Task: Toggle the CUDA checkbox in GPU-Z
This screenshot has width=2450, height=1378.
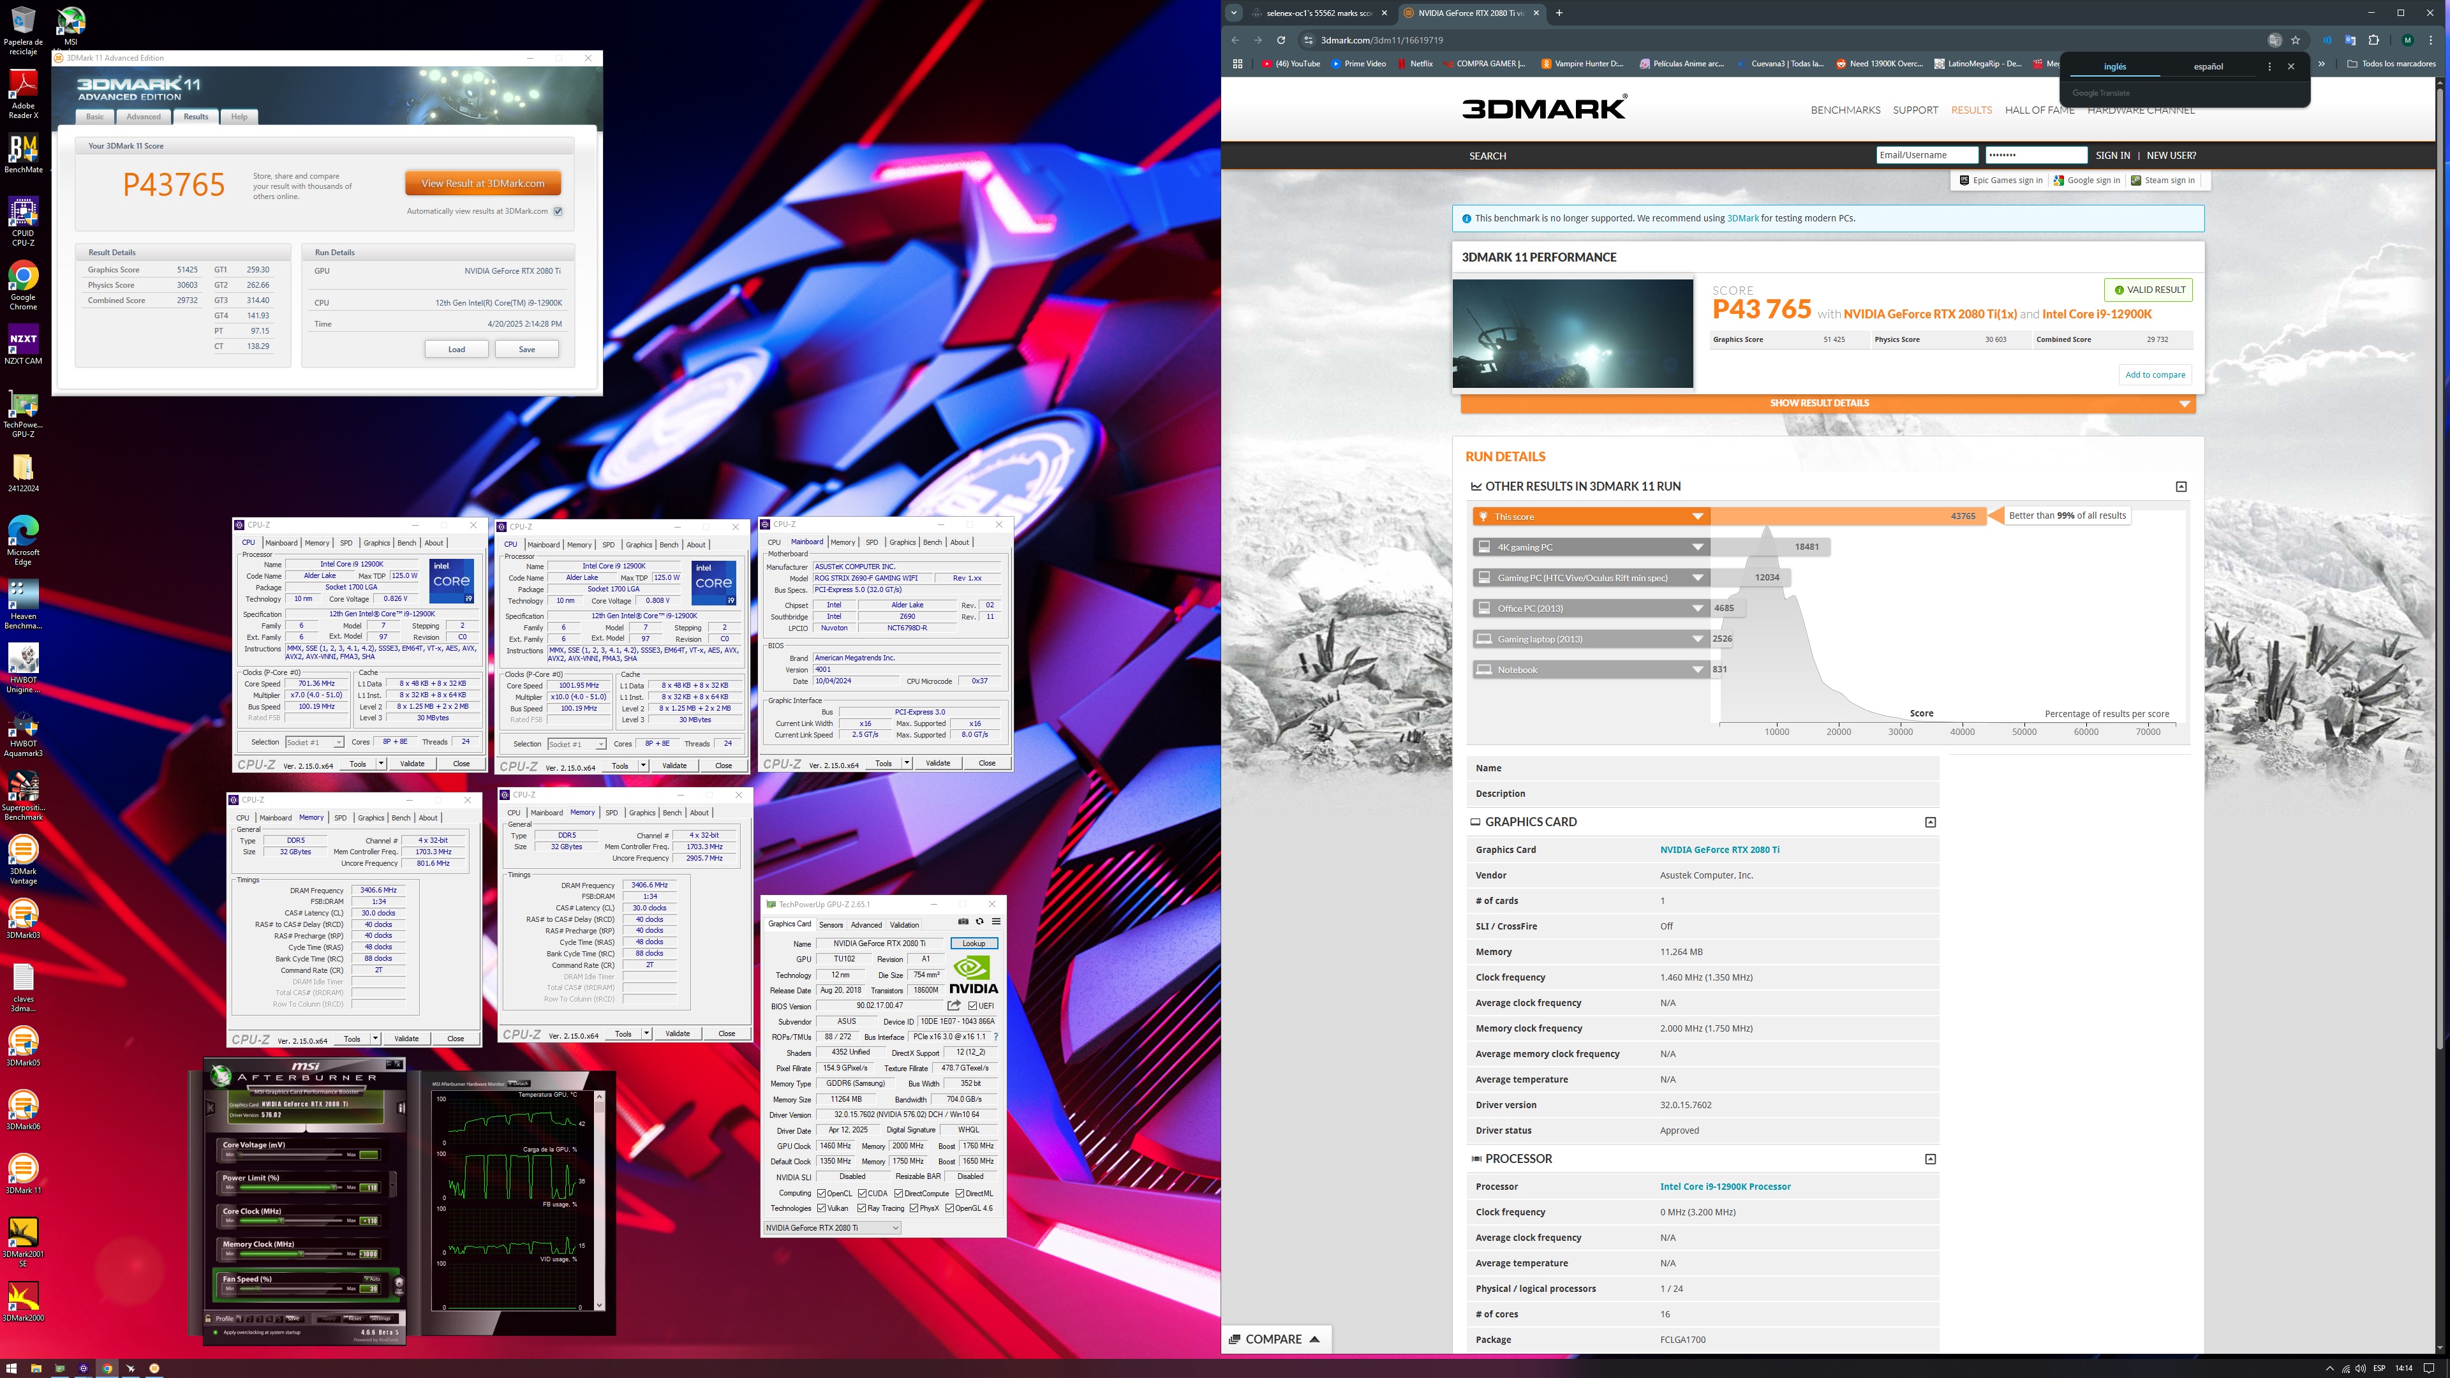Action: [x=862, y=1192]
